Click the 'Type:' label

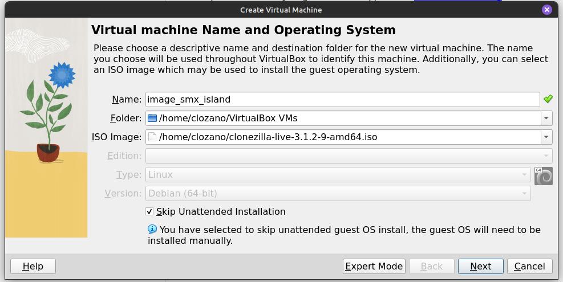(129, 175)
